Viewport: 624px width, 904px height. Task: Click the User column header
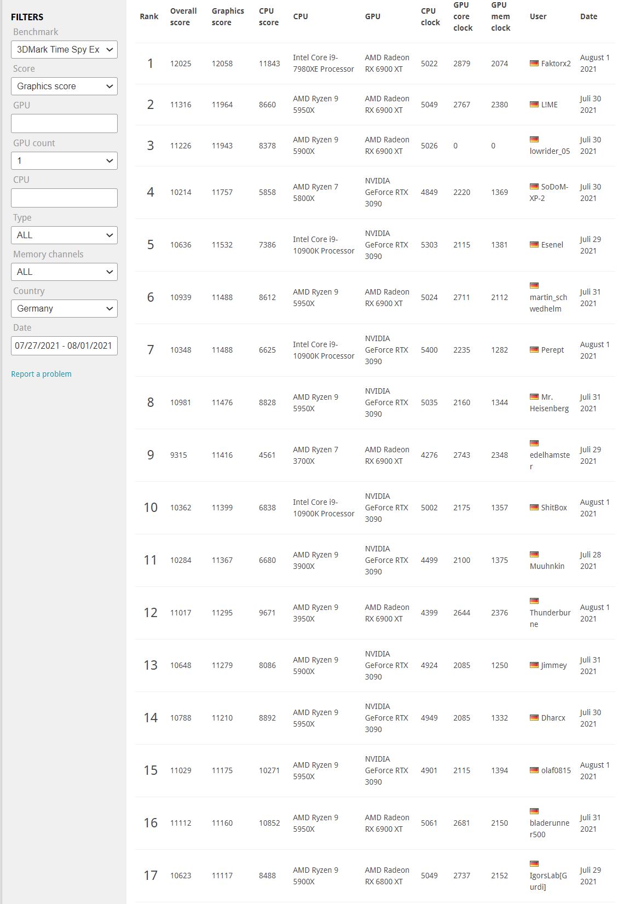[x=538, y=16]
